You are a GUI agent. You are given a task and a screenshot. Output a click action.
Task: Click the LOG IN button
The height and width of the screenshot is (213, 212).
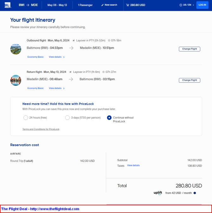pyautogui.click(x=202, y=5)
